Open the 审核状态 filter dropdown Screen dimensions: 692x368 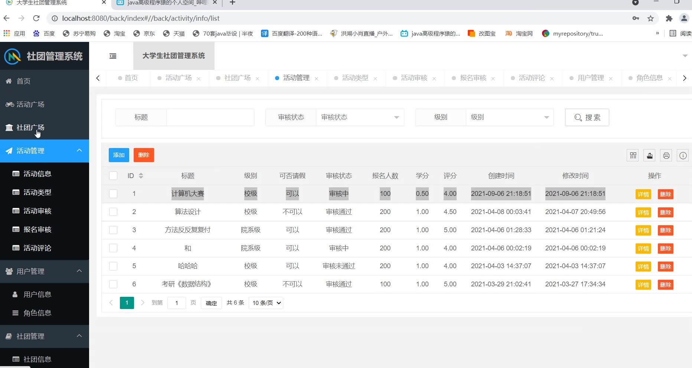click(x=360, y=117)
